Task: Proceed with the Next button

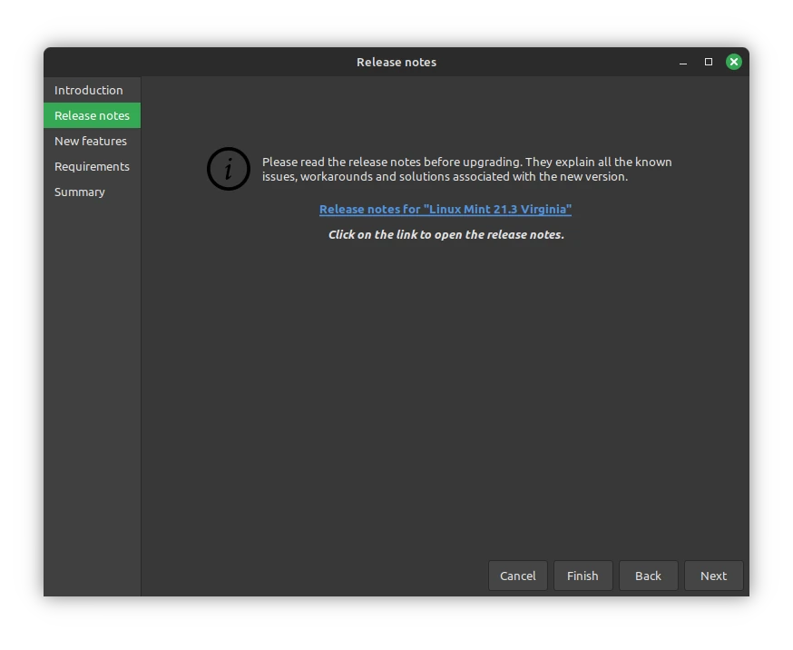Action: point(713,576)
